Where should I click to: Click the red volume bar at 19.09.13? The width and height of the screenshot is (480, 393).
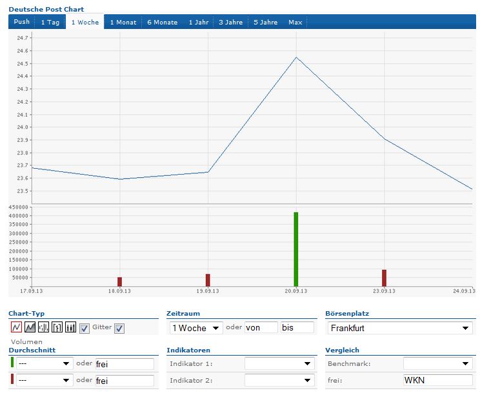click(x=208, y=280)
